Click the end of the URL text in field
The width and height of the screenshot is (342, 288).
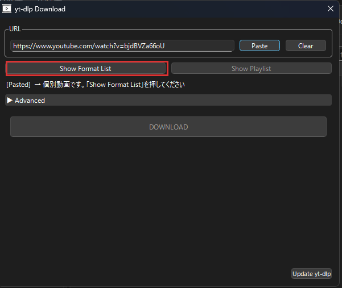(x=172, y=46)
